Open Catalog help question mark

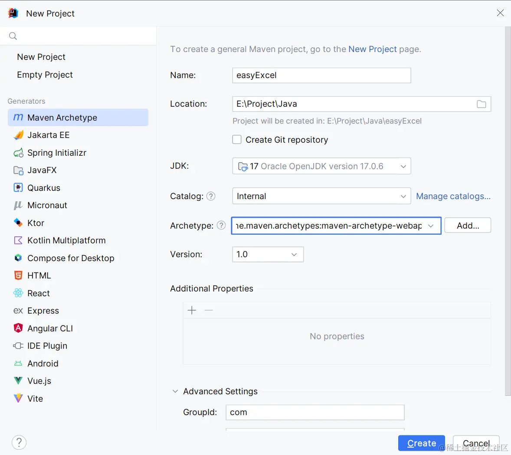pyautogui.click(x=211, y=196)
